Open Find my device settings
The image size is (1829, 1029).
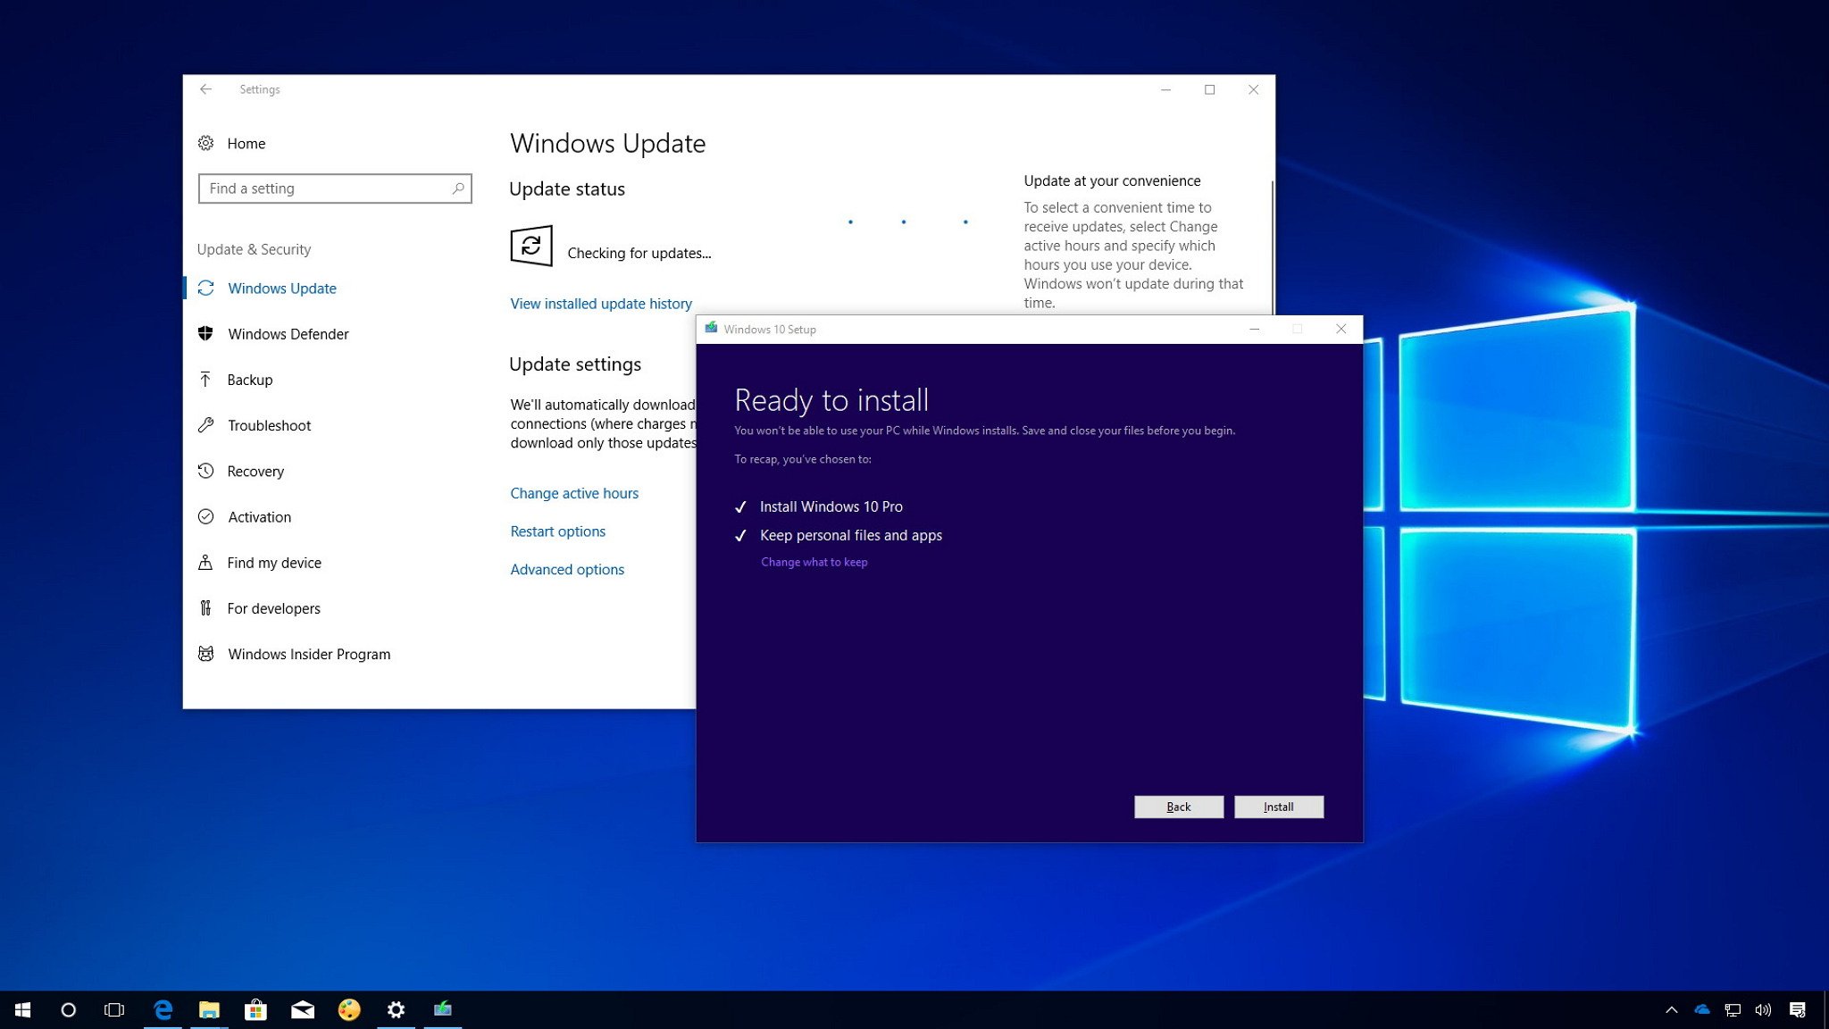coord(274,563)
